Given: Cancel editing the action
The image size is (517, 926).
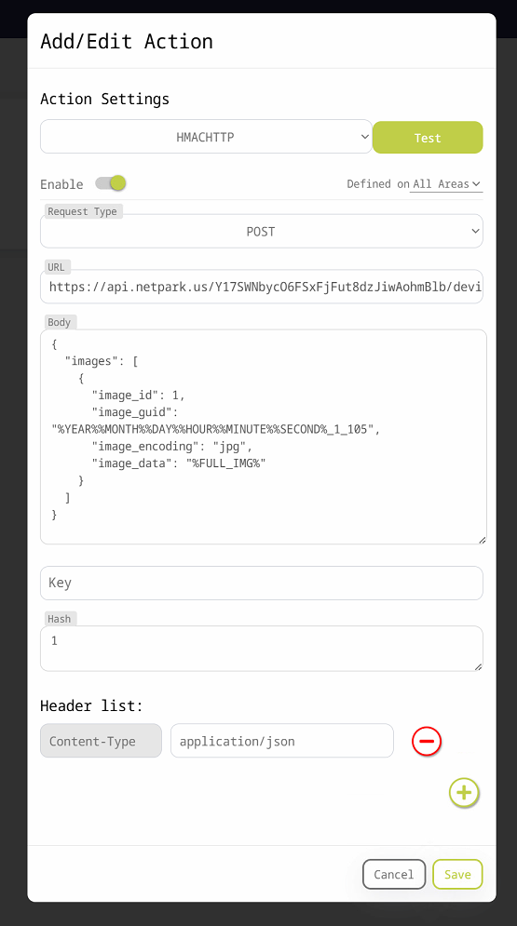Looking at the screenshot, I should 394,874.
